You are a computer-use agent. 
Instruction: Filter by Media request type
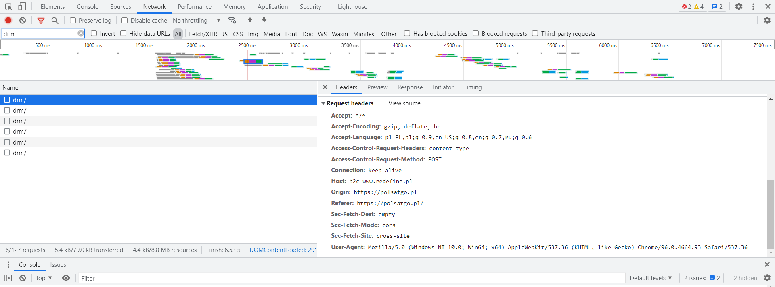pyautogui.click(x=272, y=34)
